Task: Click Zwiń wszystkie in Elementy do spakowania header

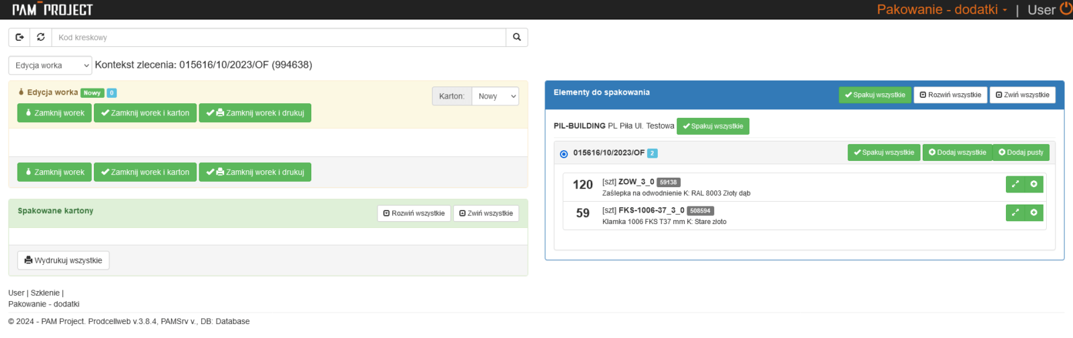Action: point(1022,95)
